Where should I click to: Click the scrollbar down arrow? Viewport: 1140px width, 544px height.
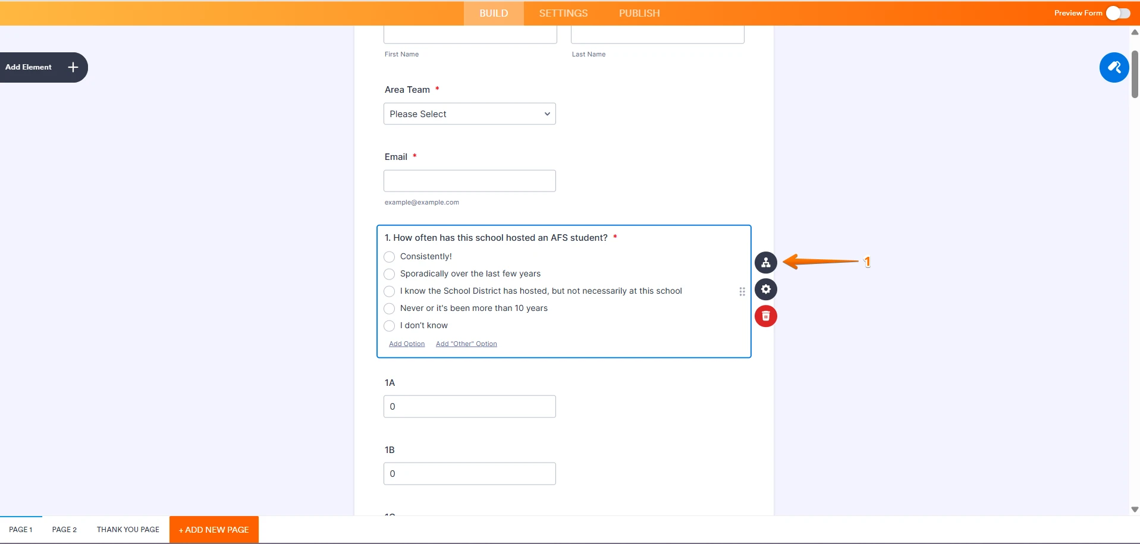tap(1134, 509)
